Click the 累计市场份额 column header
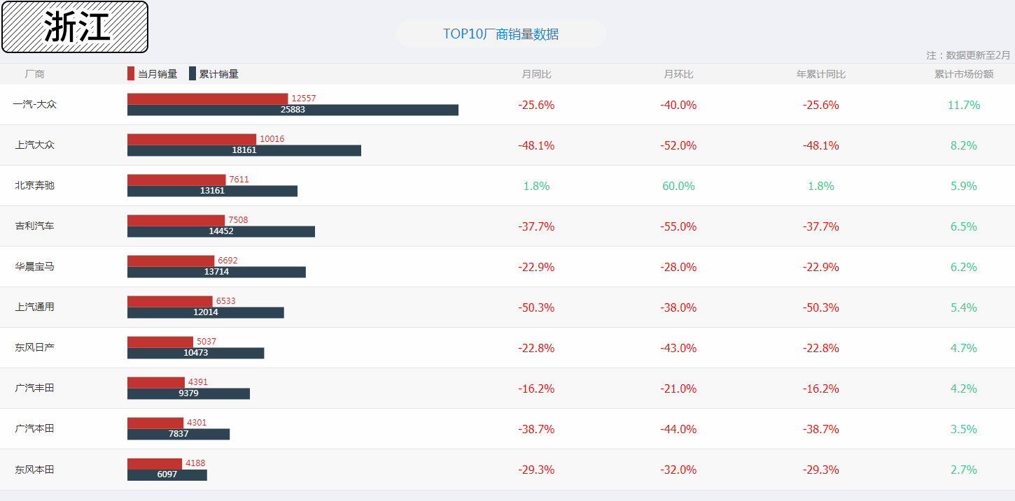This screenshot has height=501, width=1015. tap(963, 74)
